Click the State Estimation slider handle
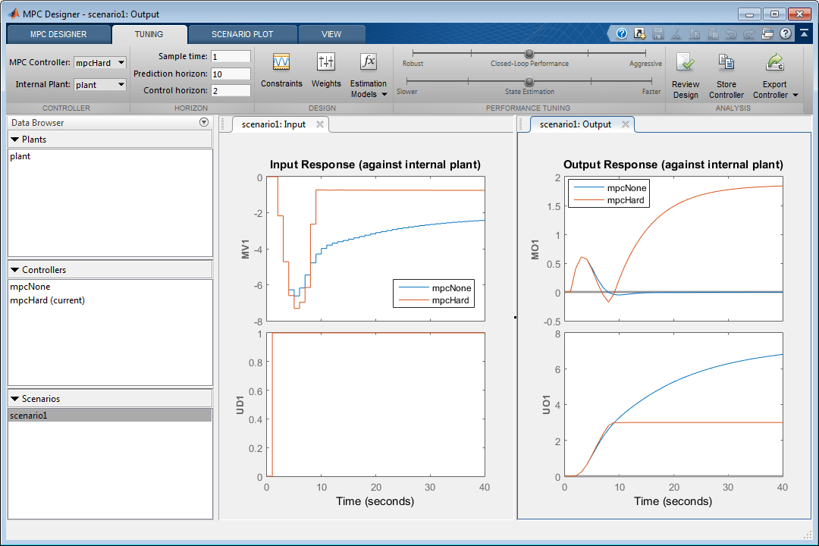The image size is (819, 546). (529, 81)
